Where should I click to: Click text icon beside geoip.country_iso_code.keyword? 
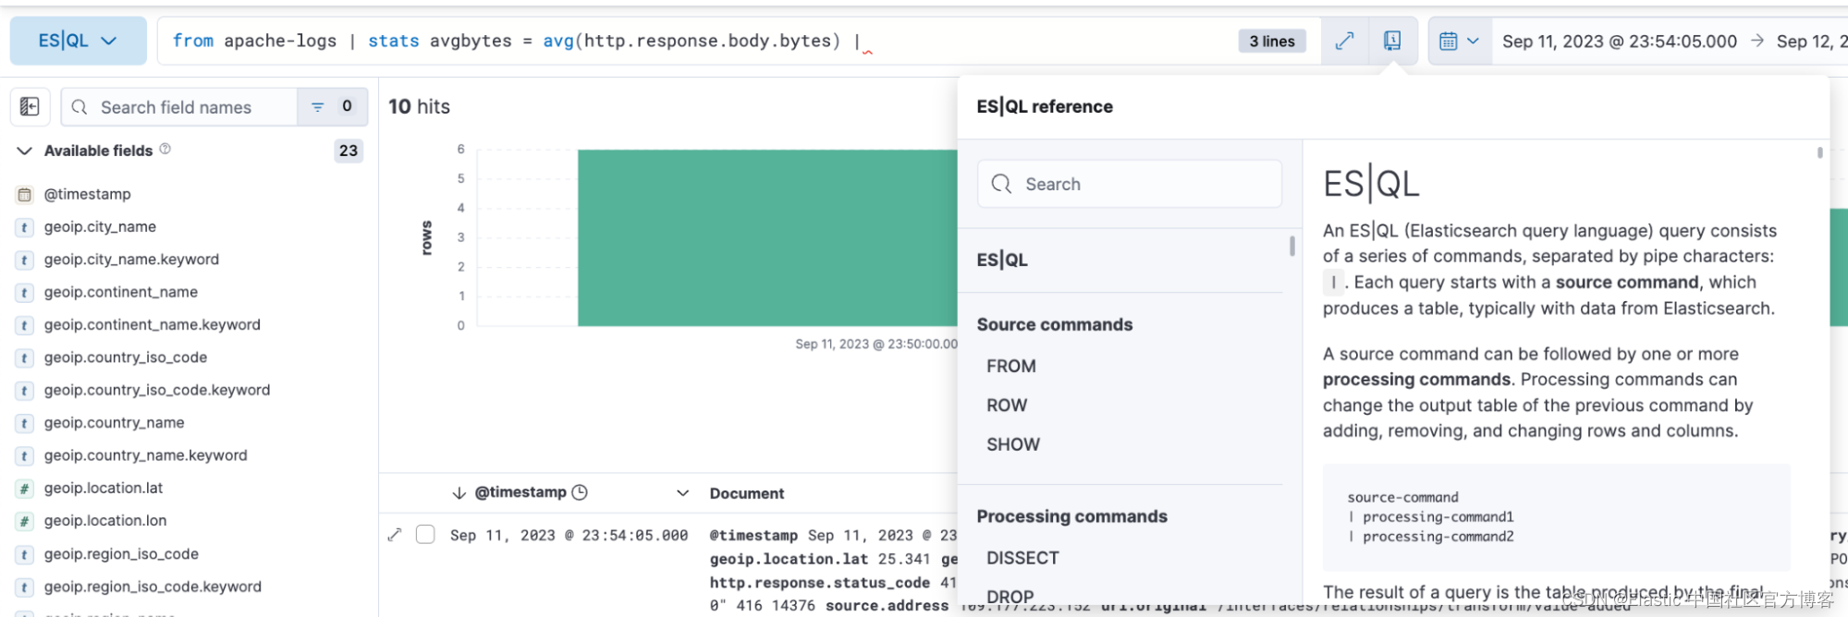[x=25, y=390]
